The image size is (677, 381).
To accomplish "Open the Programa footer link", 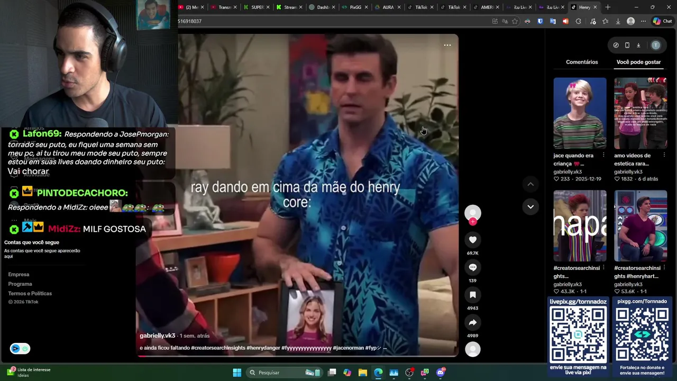I will pos(20,284).
